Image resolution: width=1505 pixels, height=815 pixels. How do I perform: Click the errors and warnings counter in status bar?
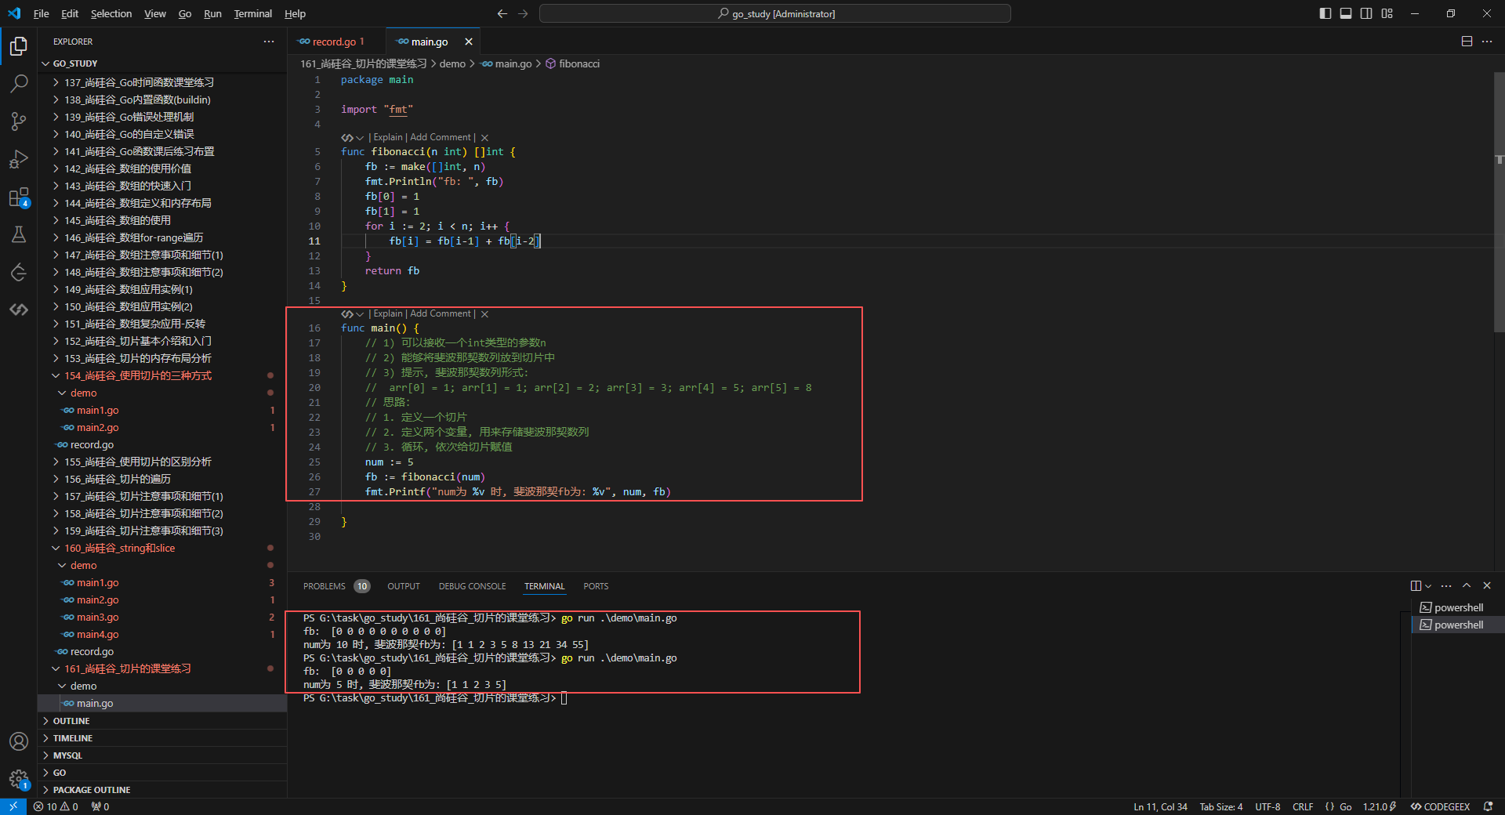tap(56, 806)
